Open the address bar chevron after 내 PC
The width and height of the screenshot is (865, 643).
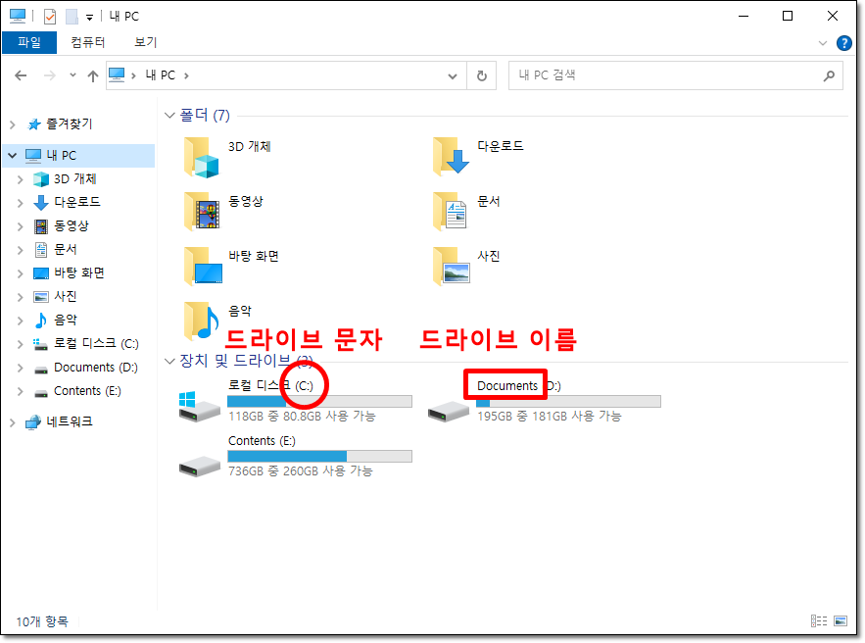coord(186,75)
